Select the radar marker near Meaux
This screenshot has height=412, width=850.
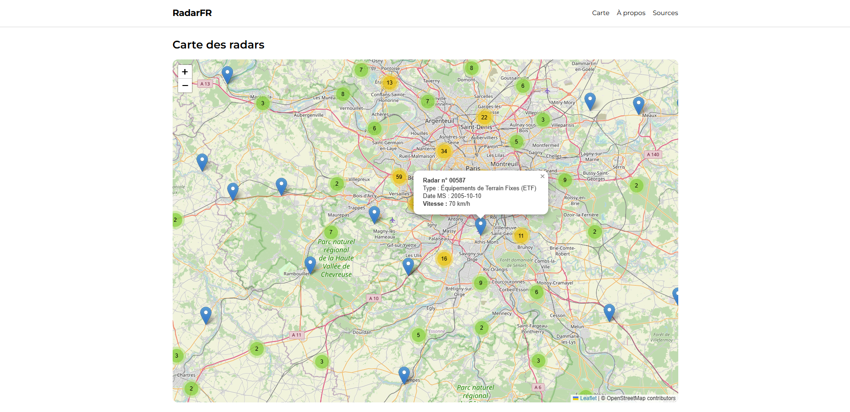click(x=638, y=105)
